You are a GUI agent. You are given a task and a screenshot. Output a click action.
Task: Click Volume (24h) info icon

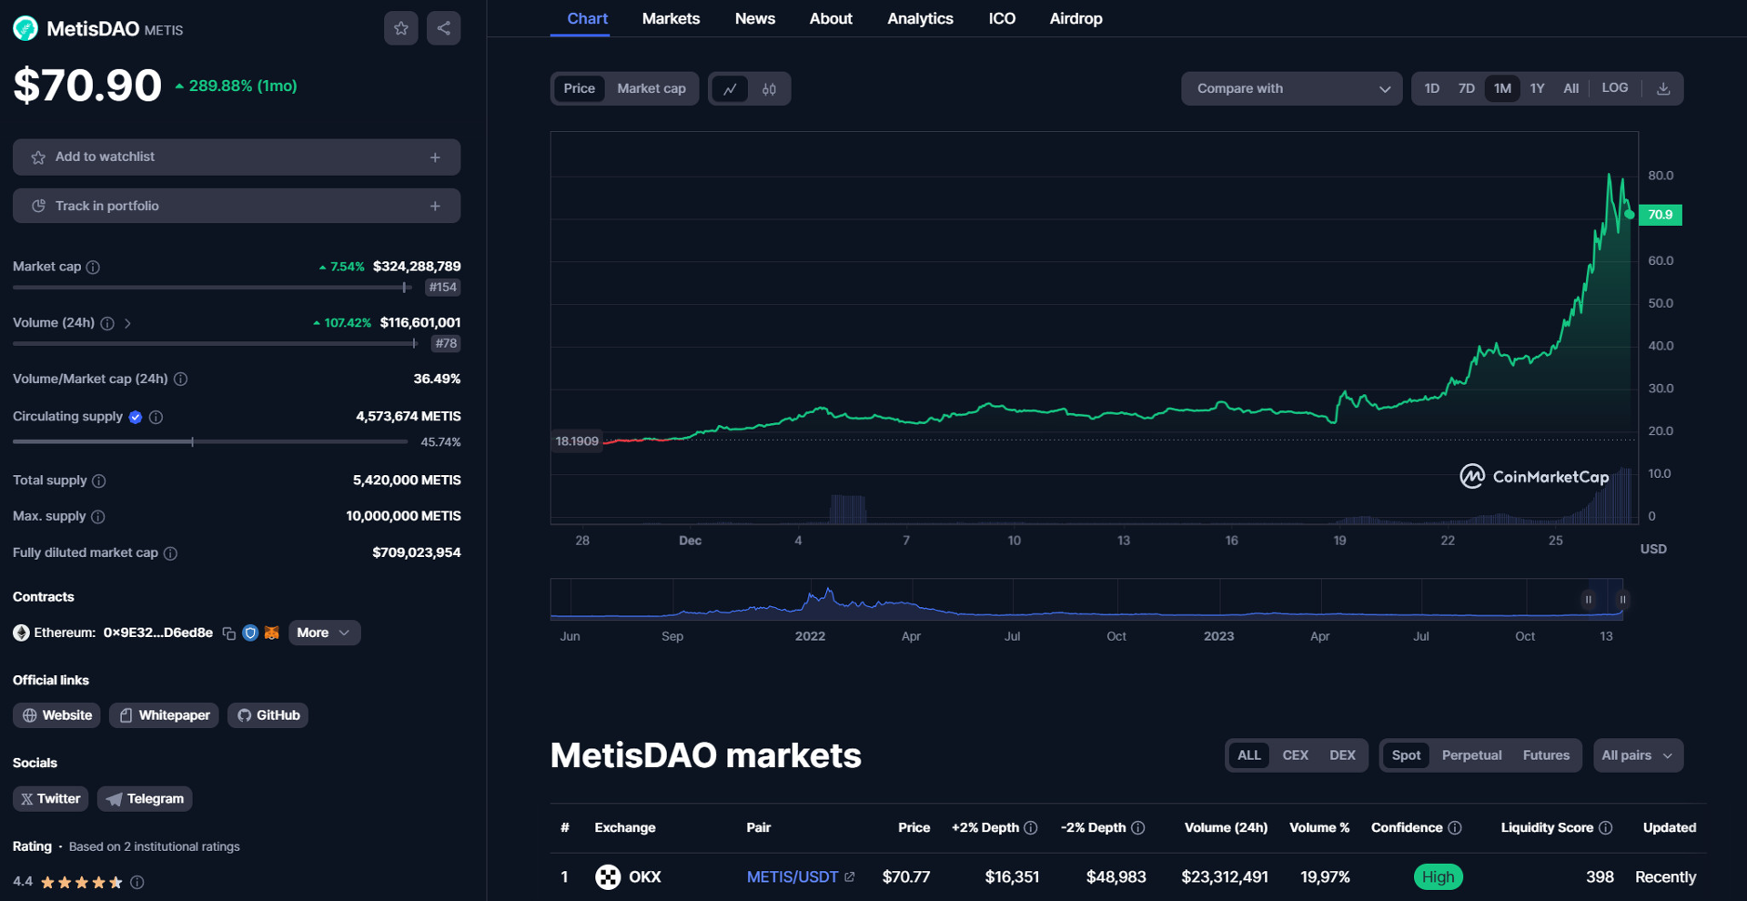click(107, 323)
